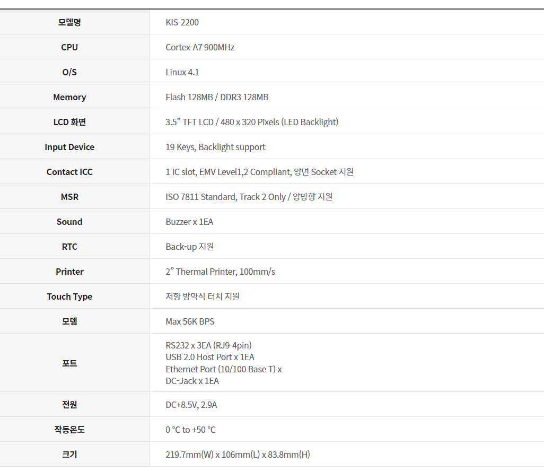Click the Touch Type row label
This screenshot has width=544, height=471.
pos(69,296)
